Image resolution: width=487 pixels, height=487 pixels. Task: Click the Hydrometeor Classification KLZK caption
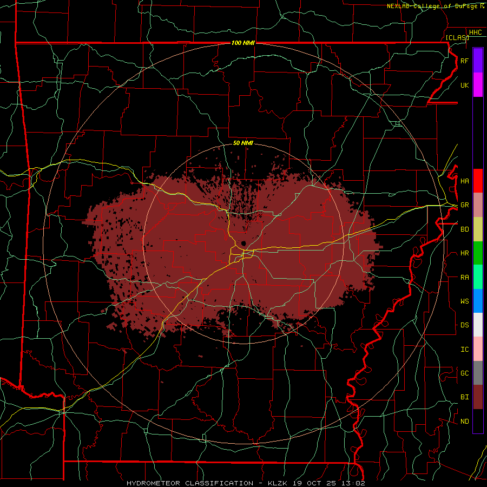point(246,483)
